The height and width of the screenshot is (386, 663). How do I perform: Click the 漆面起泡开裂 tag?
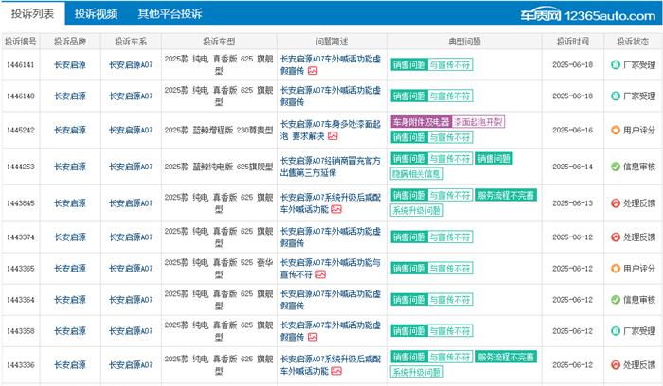point(477,122)
